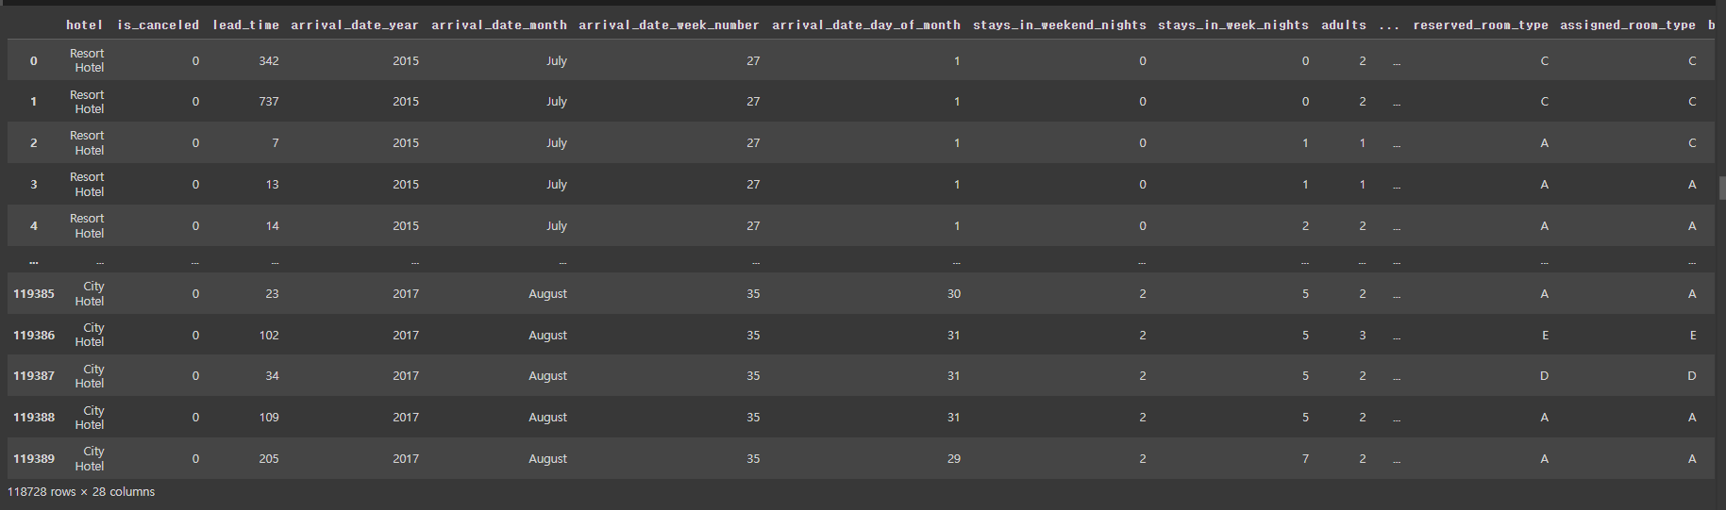Click City Hotel cell in row 119389
The width and height of the screenshot is (1726, 510).
coord(91,459)
